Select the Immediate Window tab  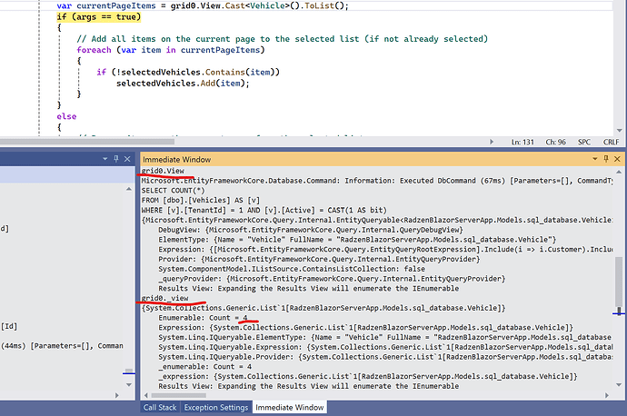pyautogui.click(x=290, y=407)
